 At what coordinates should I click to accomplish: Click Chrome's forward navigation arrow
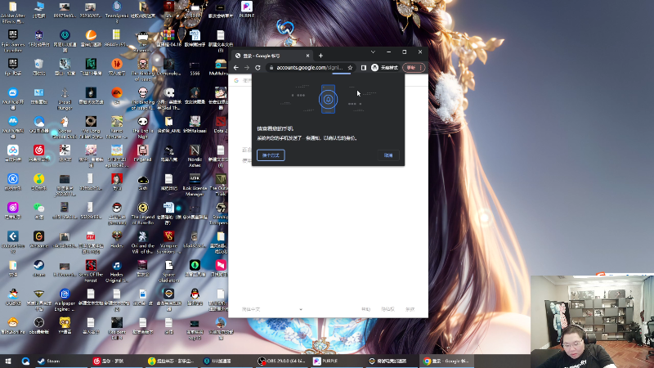[247, 68]
